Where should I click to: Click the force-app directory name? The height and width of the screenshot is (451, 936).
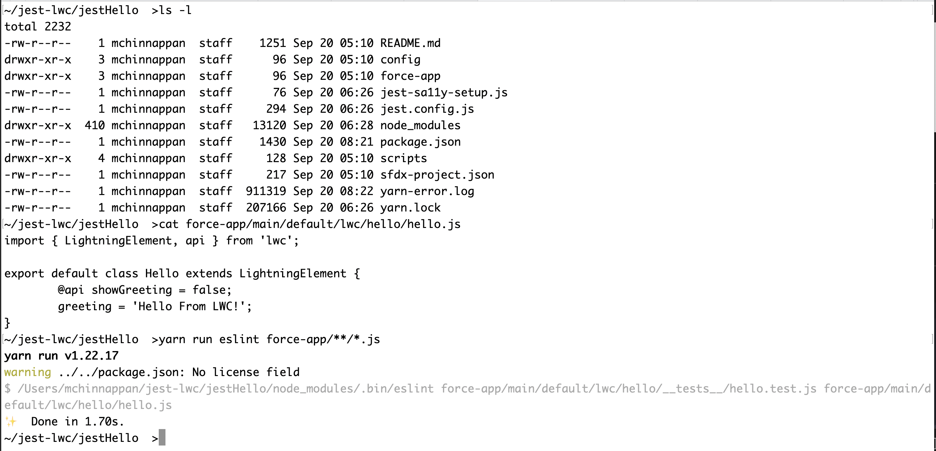410,76
